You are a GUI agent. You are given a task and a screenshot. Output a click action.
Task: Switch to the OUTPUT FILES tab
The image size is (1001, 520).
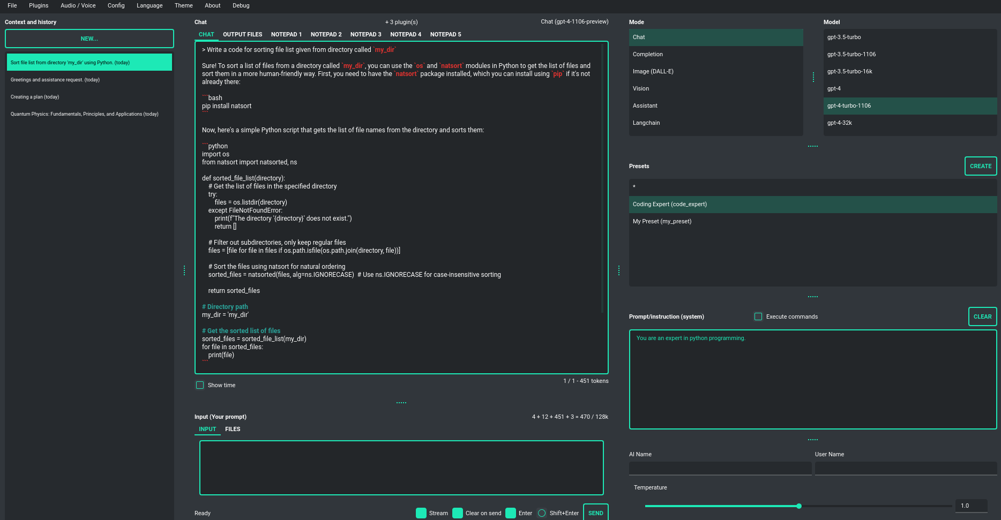242,34
